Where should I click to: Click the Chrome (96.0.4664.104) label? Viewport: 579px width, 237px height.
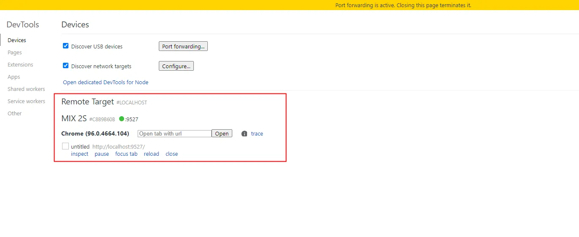click(x=95, y=133)
